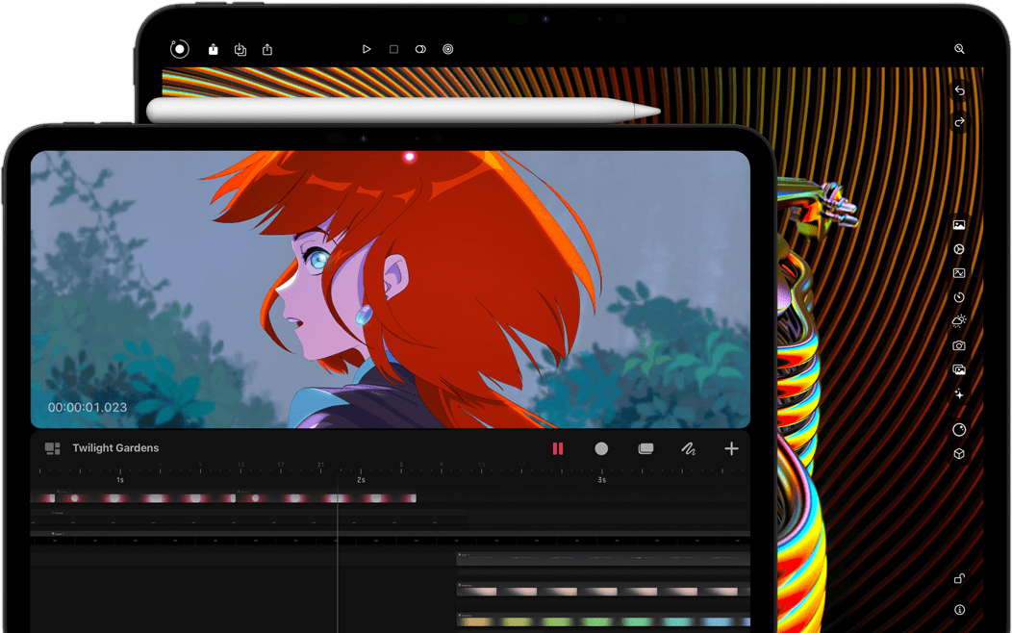Open the image icon in right sidebar

959,224
